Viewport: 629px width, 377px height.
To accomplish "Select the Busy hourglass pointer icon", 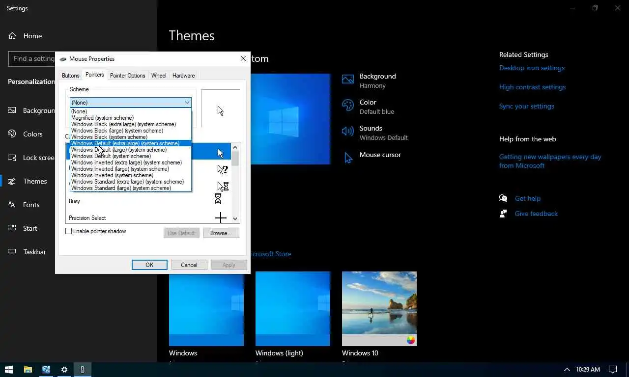I will 218,199.
